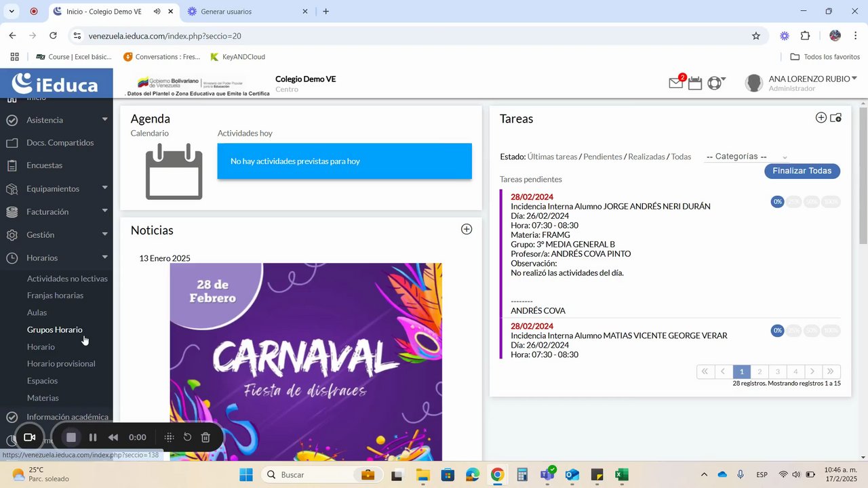Open Outlook from the taskbar
The height and width of the screenshot is (488, 868).
click(x=572, y=474)
